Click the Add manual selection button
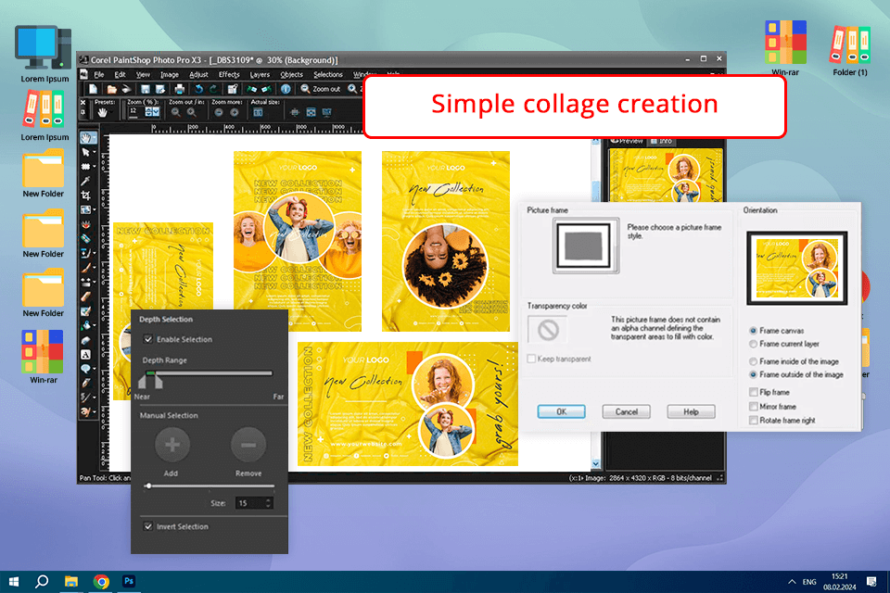Viewport: 890px width, 593px height. click(172, 445)
